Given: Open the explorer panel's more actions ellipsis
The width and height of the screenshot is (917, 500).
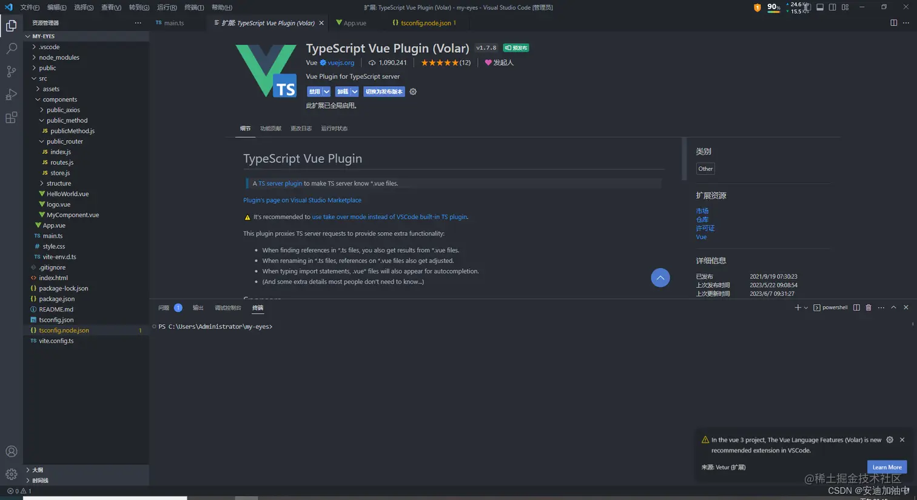Looking at the screenshot, I should [138, 23].
